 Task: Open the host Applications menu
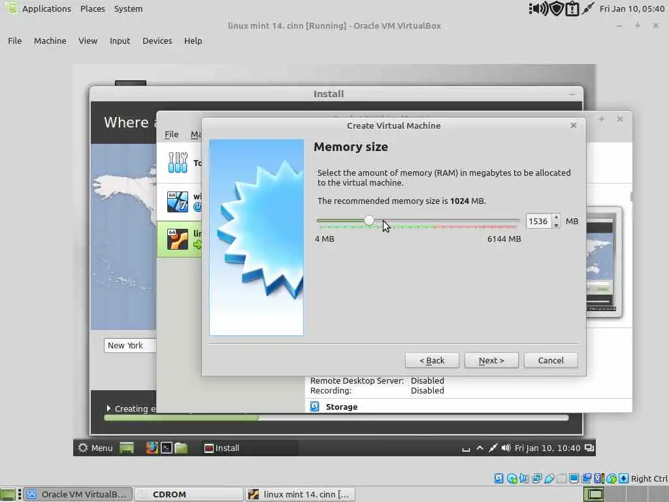46,8
